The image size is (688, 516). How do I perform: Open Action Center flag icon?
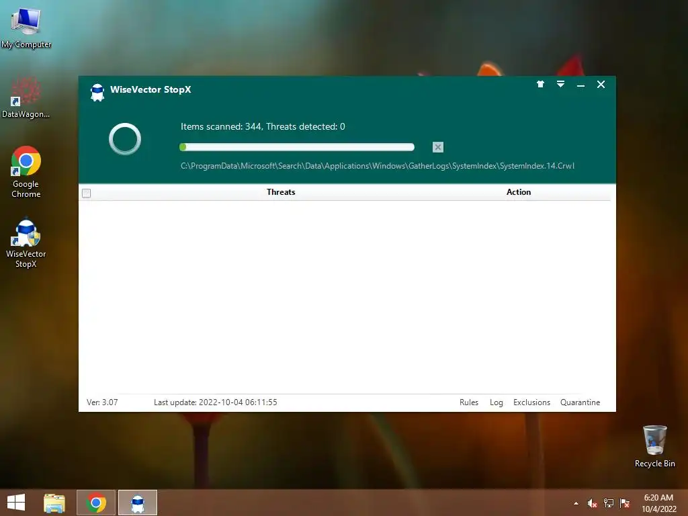click(624, 503)
